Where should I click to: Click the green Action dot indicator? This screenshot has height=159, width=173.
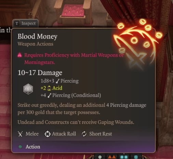(20, 147)
